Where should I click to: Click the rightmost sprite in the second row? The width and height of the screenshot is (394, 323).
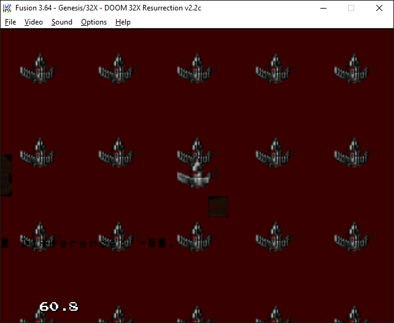(x=352, y=153)
